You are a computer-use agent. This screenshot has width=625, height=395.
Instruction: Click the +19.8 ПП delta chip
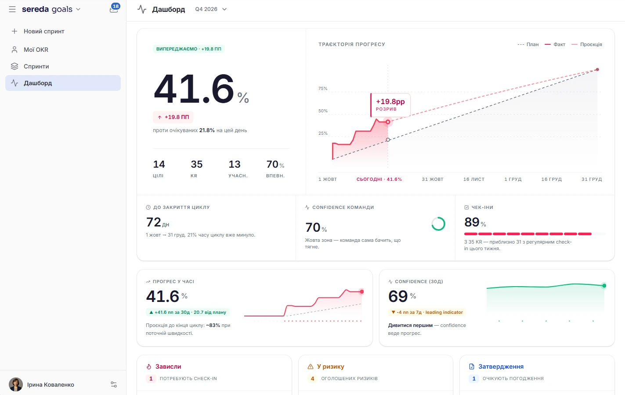coord(173,117)
